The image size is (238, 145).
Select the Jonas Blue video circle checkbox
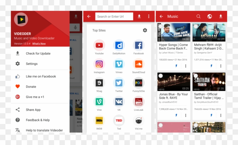tap(160, 76)
